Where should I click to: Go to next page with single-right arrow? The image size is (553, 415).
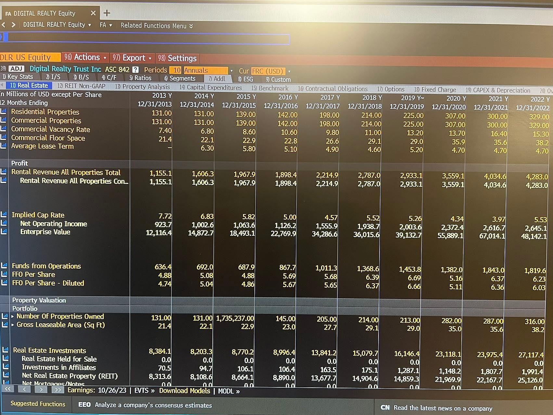click(41, 389)
